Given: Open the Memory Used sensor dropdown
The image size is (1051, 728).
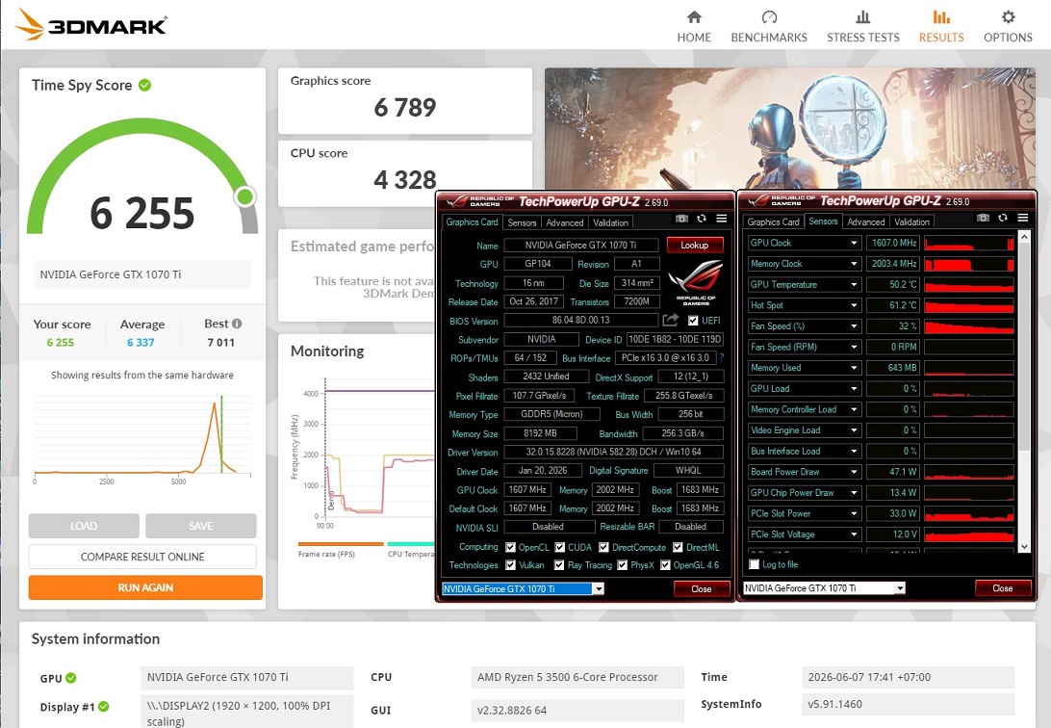Looking at the screenshot, I should 854,367.
